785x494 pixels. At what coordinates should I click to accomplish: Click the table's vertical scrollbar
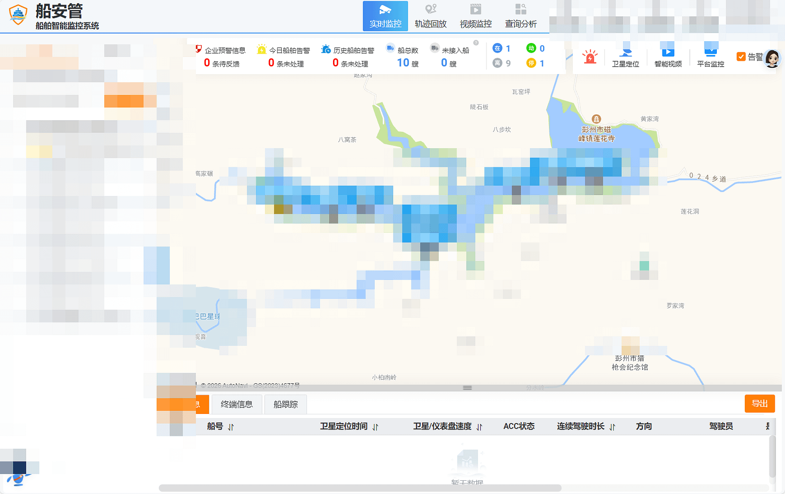pyautogui.click(x=772, y=456)
